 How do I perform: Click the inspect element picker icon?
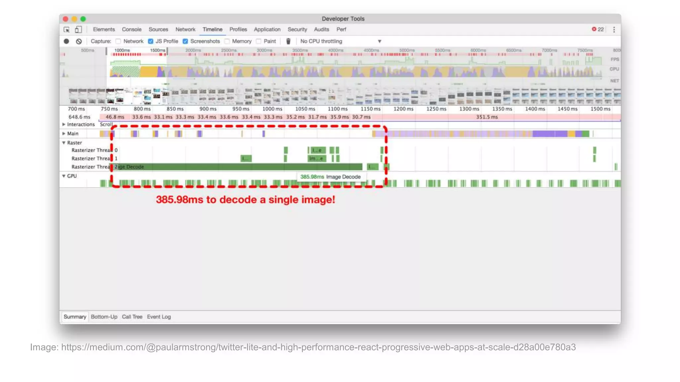pyautogui.click(x=66, y=30)
